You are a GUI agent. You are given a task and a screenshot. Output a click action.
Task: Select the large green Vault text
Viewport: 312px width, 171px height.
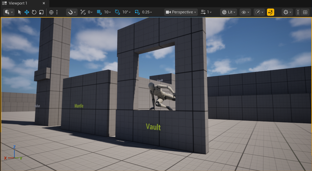point(153,127)
